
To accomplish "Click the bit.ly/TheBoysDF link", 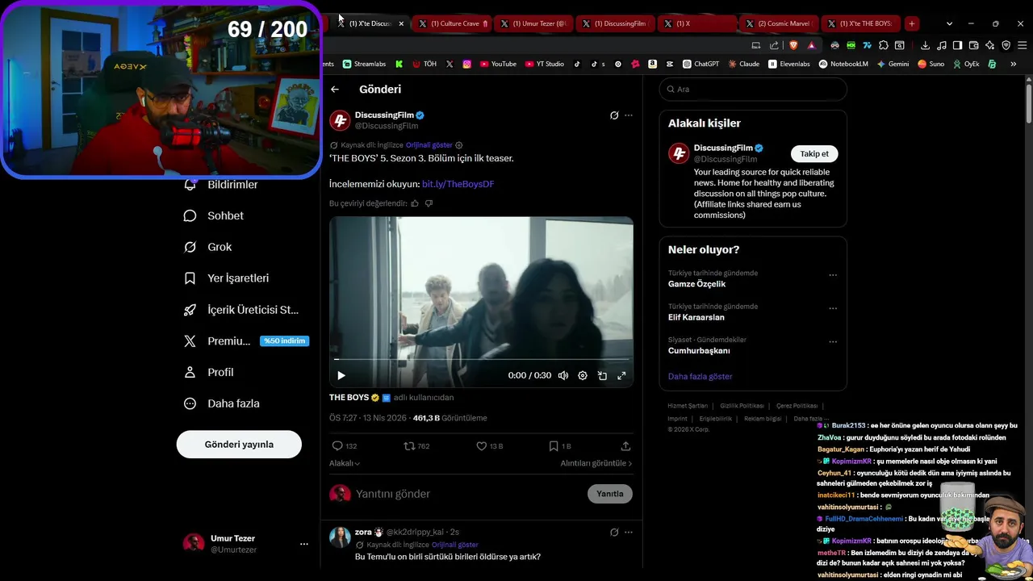I will pos(458,184).
